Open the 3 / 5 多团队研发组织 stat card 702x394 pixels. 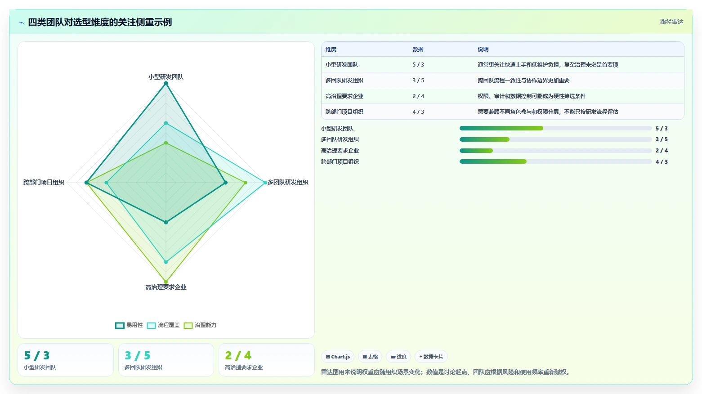coord(166,360)
